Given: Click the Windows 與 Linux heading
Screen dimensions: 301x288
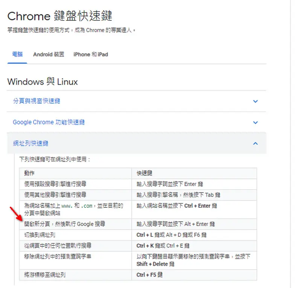Looking at the screenshot, I should (43, 82).
